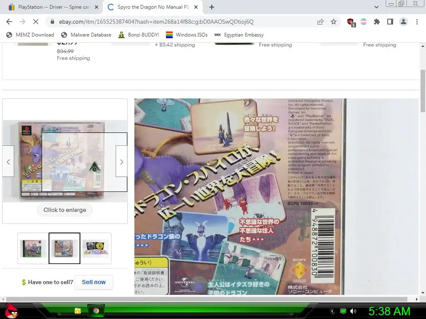Open the Chrome profile avatar

pos(404,22)
